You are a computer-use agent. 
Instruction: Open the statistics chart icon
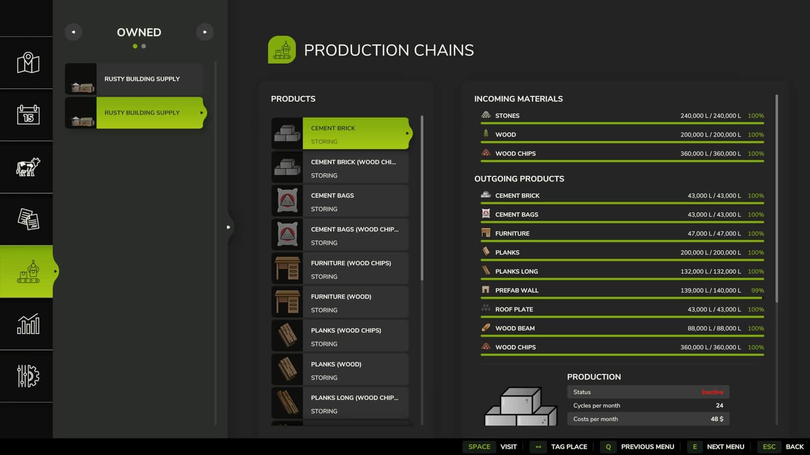coord(28,324)
